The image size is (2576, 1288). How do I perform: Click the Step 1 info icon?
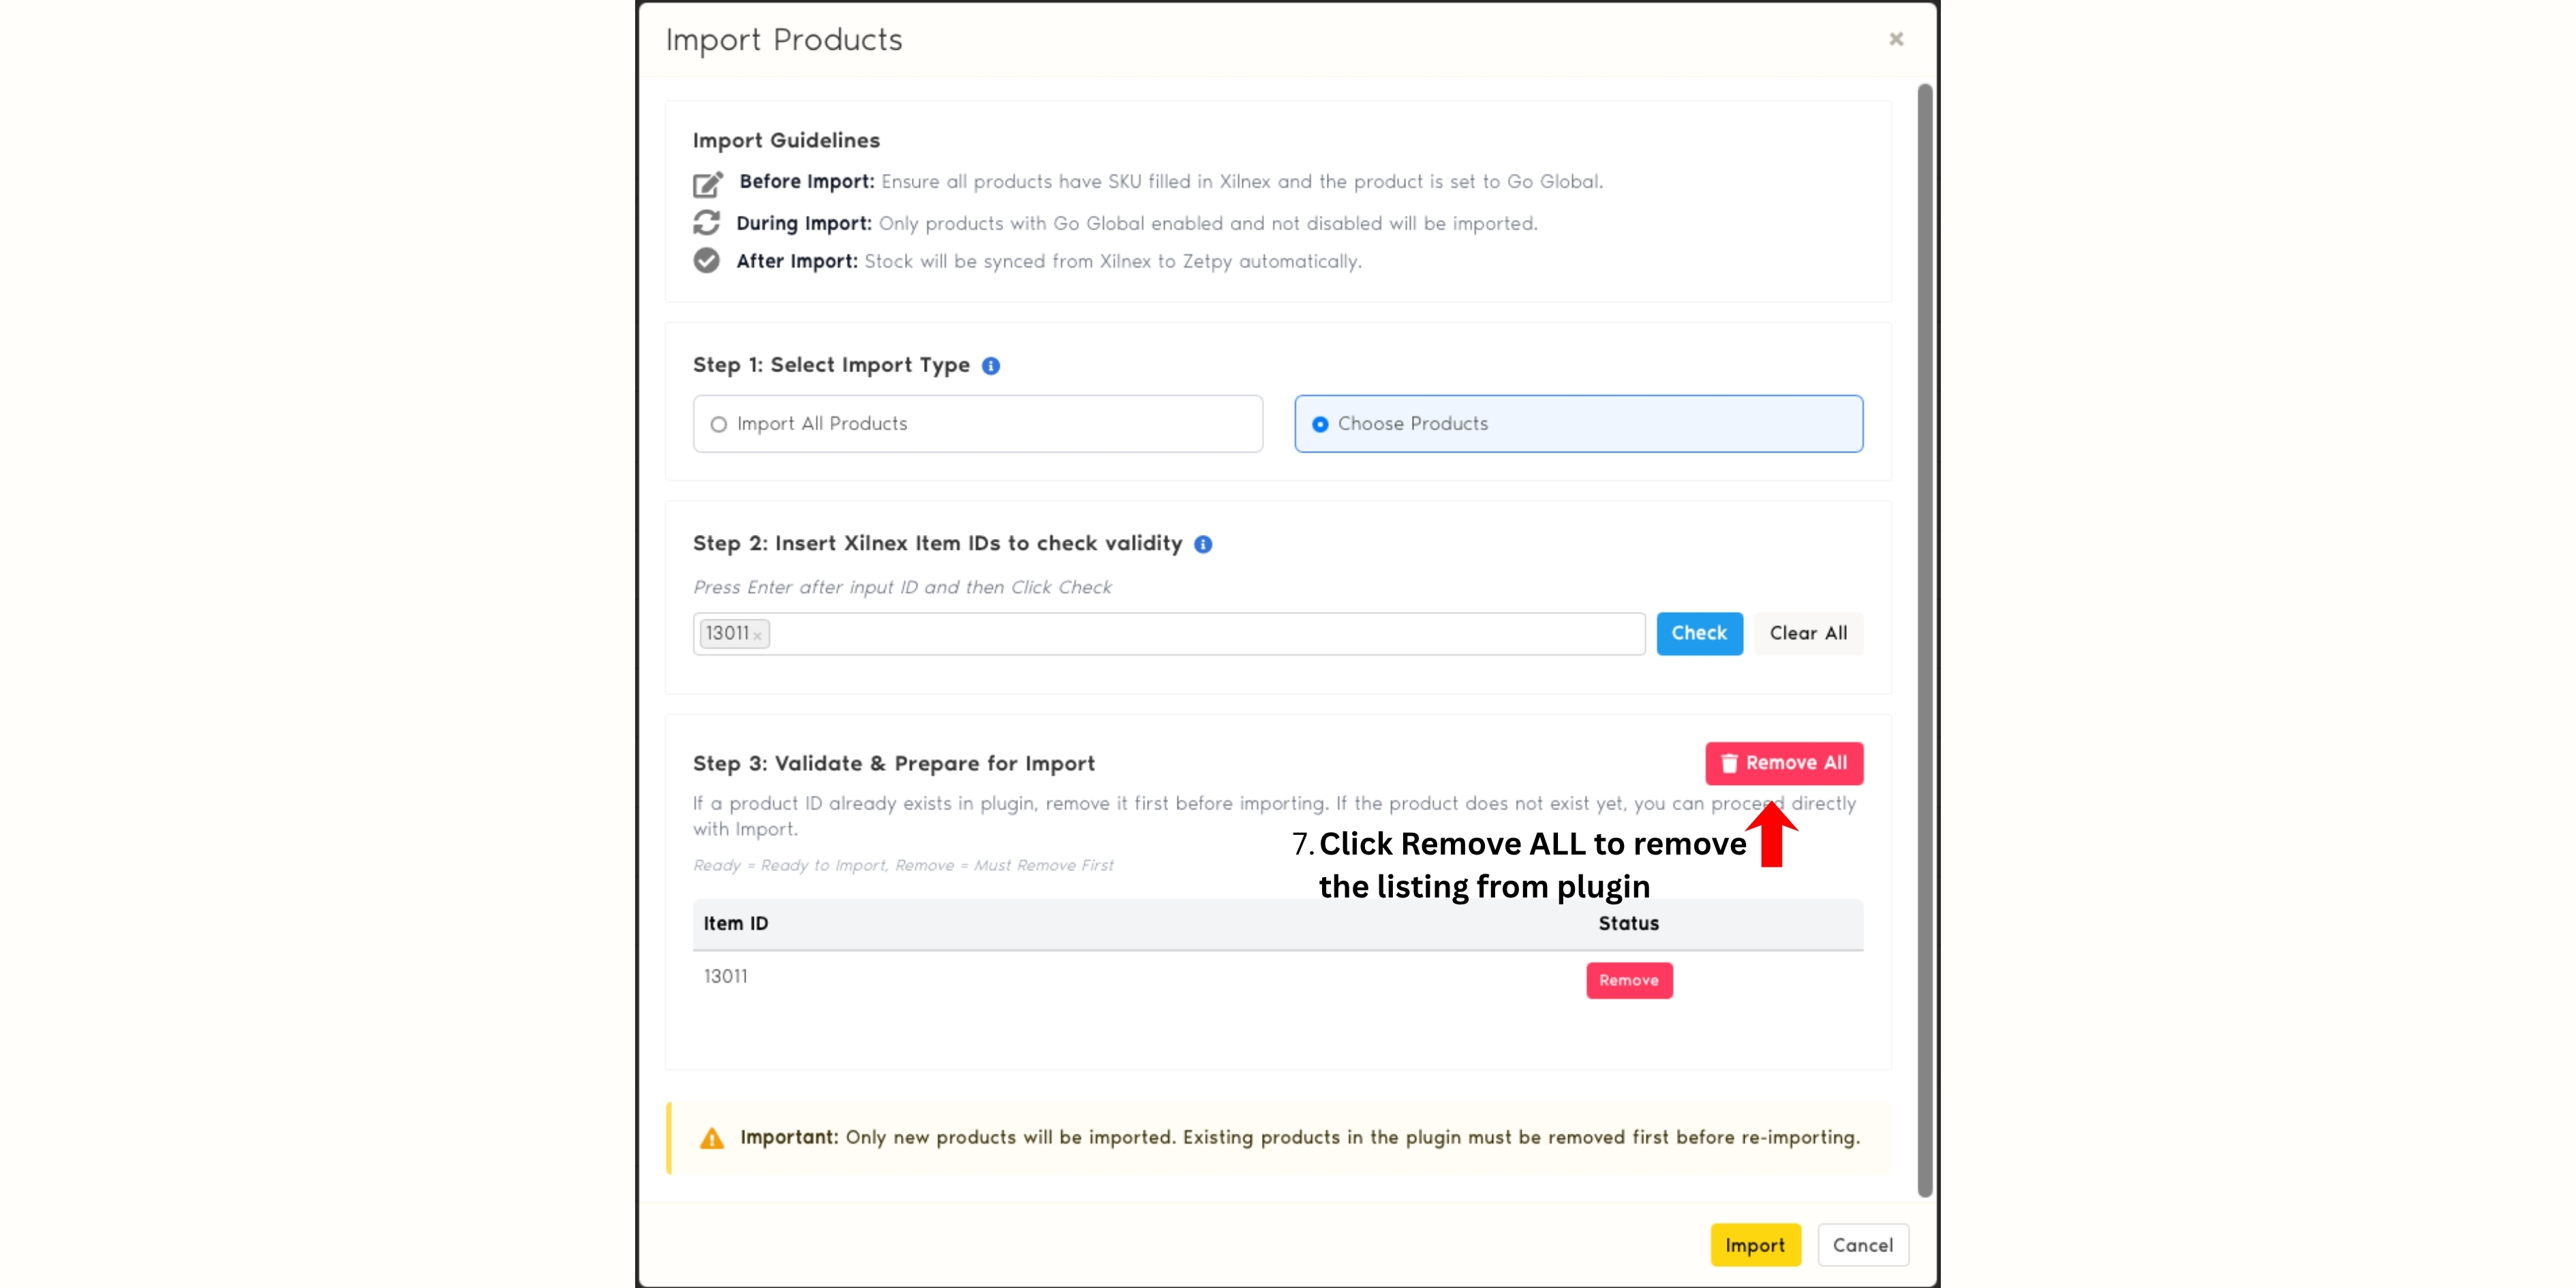pyautogui.click(x=991, y=366)
